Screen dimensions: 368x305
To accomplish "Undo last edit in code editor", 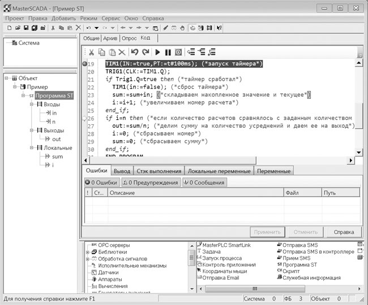I will [x=134, y=52].
